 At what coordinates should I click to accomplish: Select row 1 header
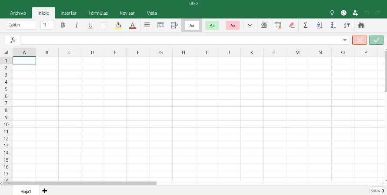point(6,61)
